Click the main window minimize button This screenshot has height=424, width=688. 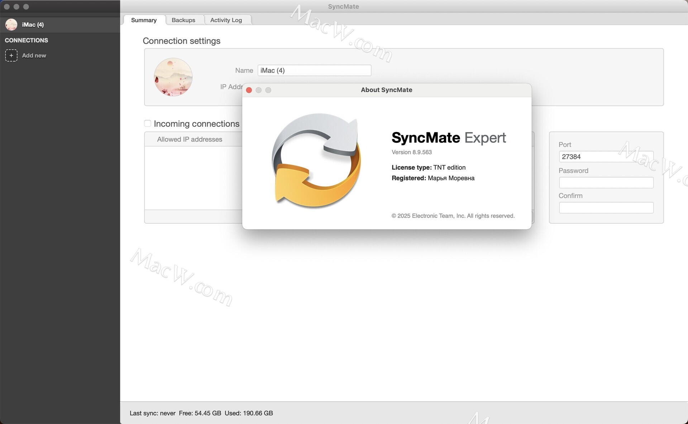16,7
